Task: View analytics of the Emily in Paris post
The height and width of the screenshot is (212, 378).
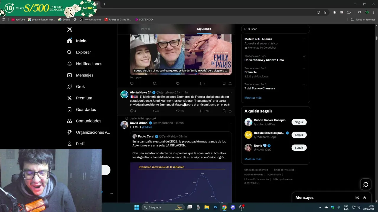Action: click(202, 84)
